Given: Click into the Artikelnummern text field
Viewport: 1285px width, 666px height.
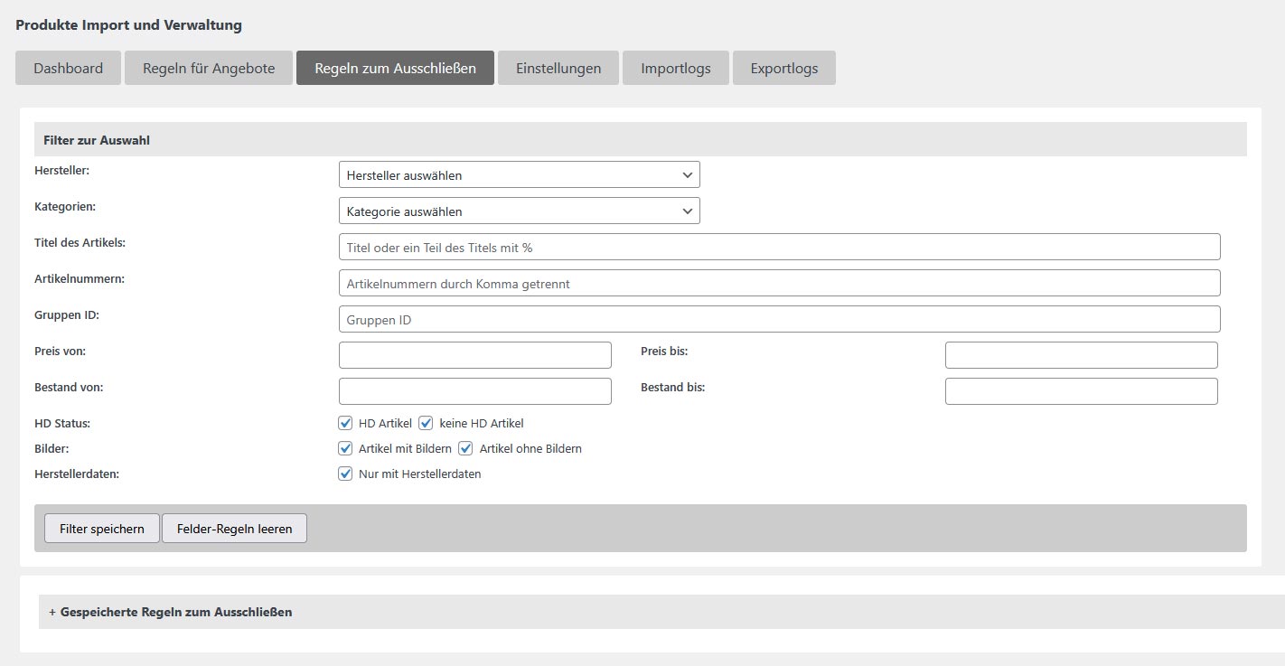Looking at the screenshot, I should click(779, 283).
